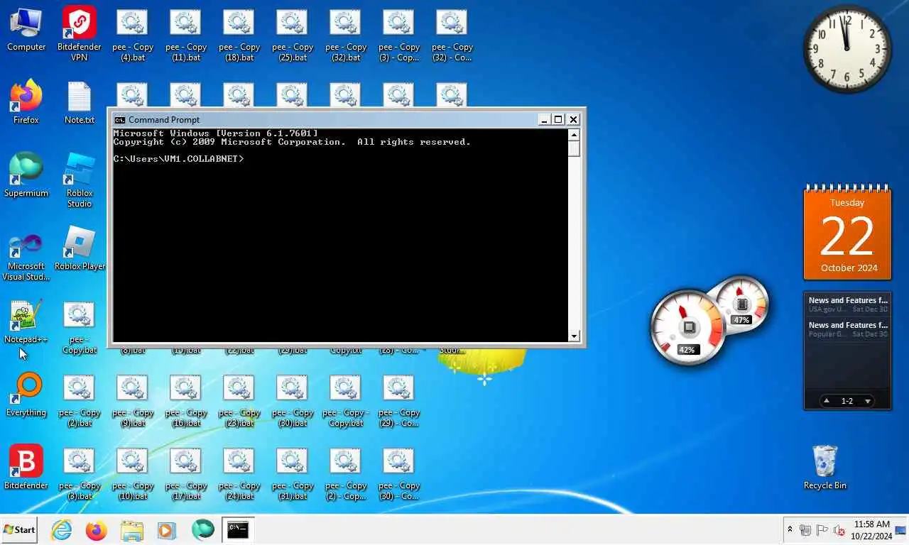Select the red Bitdefender desktop shortcut
Screen dimensions: 909x545
point(26,468)
